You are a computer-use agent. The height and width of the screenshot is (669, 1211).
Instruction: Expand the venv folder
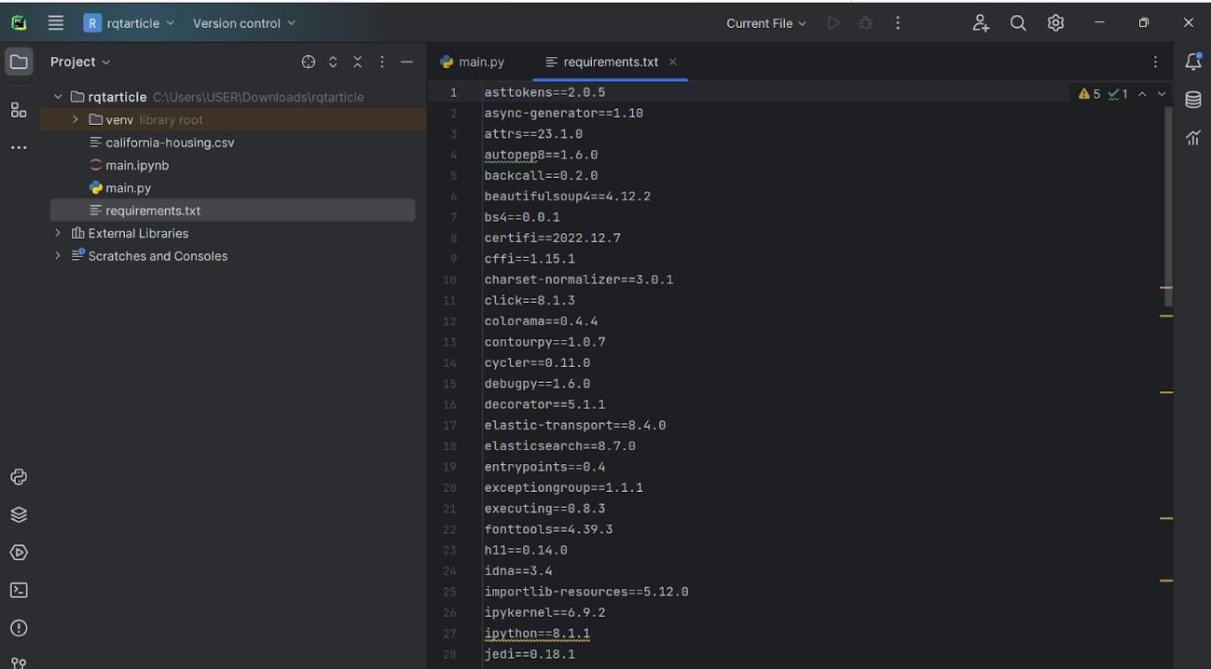(76, 120)
